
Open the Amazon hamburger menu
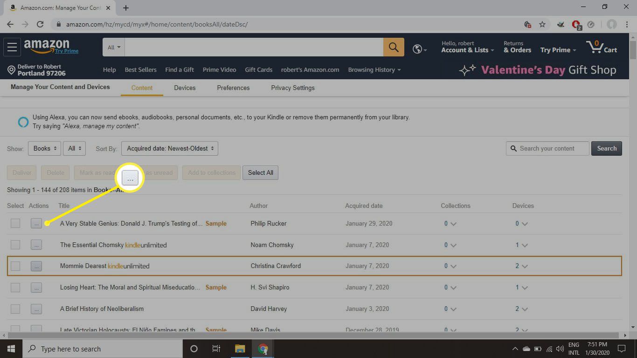[x=12, y=47]
